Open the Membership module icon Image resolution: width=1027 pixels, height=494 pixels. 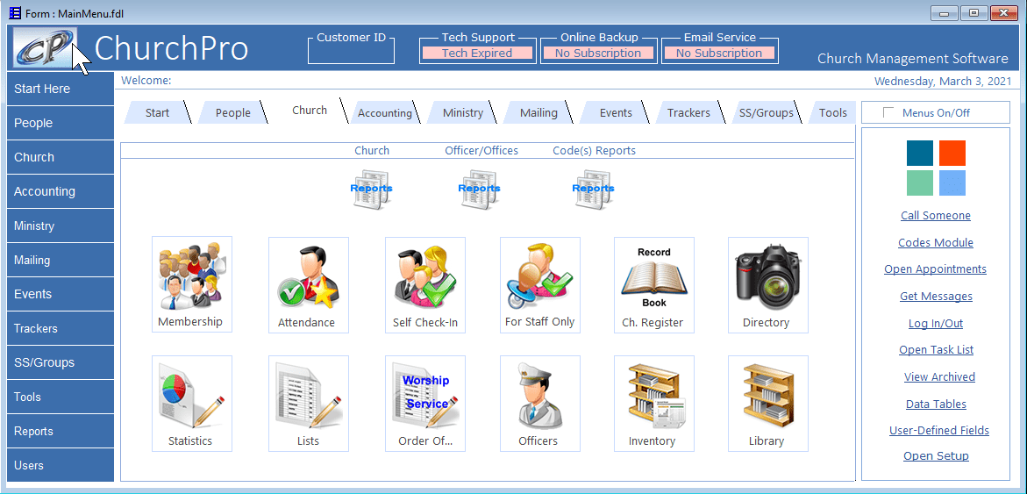192,284
